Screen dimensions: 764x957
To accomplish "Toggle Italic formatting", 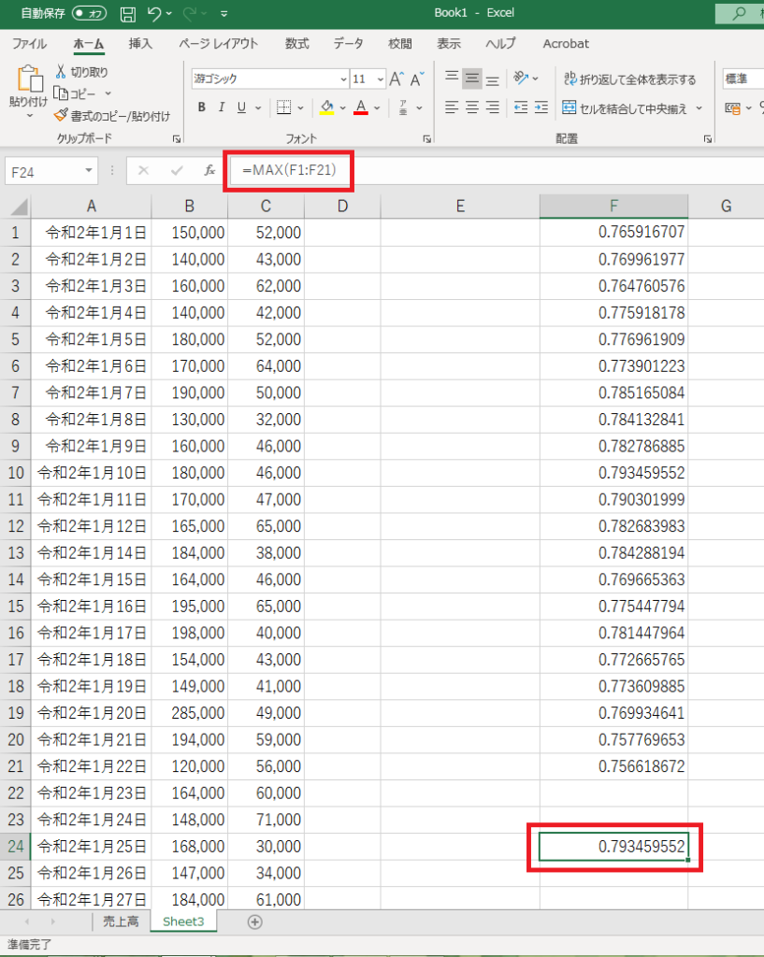I will click(222, 107).
